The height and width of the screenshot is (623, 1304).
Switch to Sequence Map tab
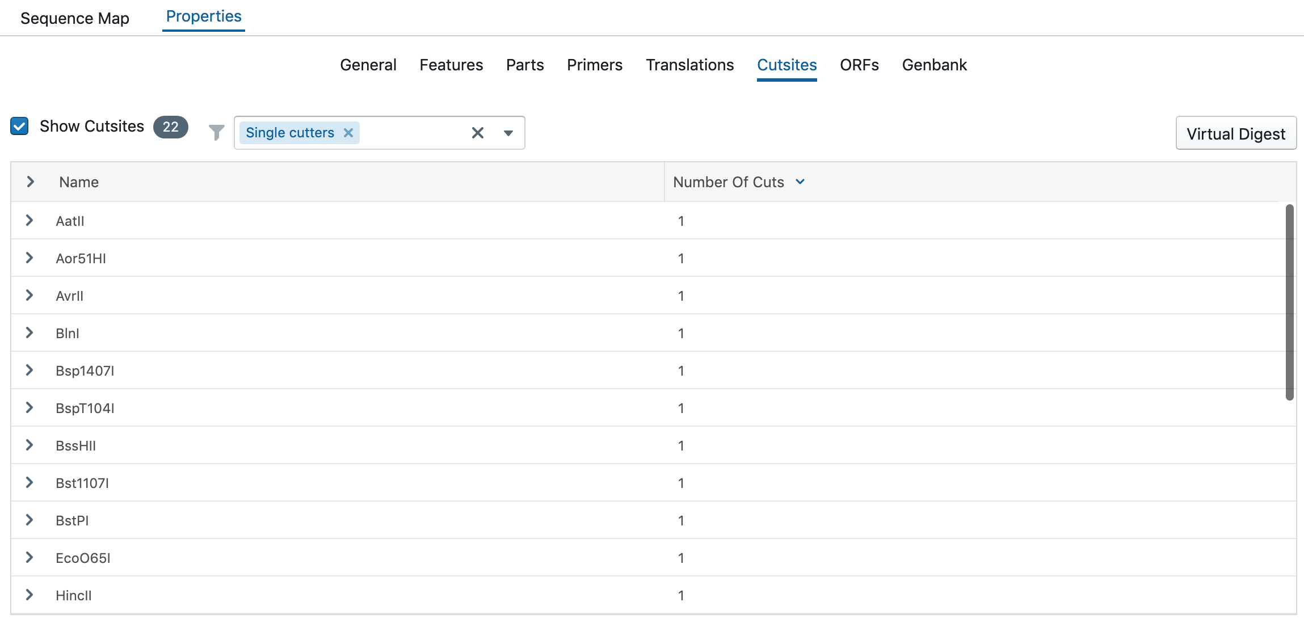tap(75, 18)
